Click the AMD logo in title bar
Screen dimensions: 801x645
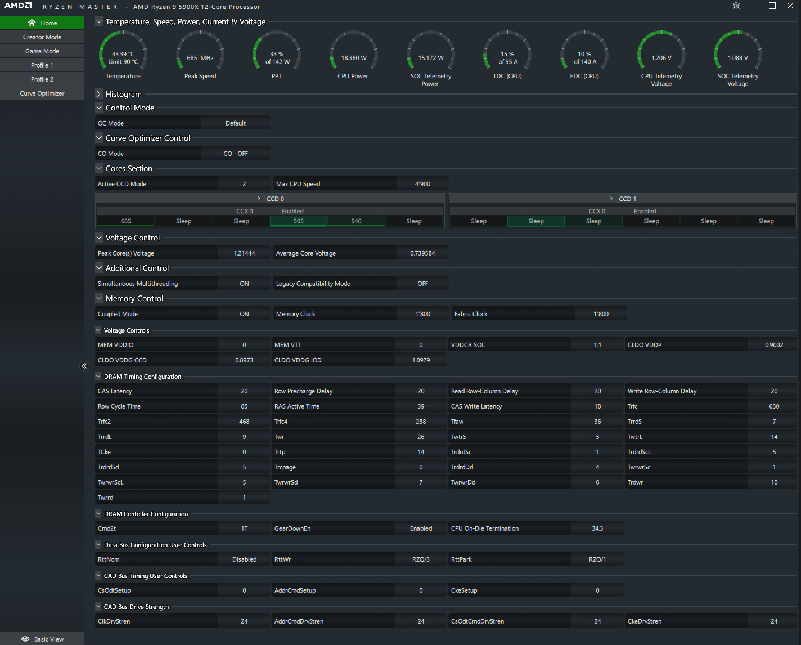pos(18,6)
